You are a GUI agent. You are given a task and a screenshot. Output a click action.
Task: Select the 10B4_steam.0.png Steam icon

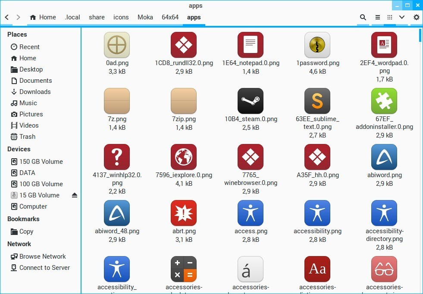[x=251, y=101]
